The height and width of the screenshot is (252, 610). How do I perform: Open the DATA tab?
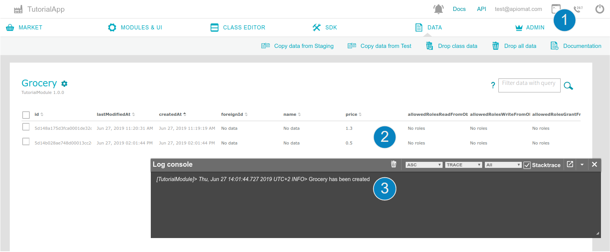click(435, 28)
